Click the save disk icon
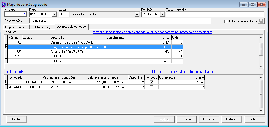Image resolution: width=269 pixels, height=127 pixels. [x=260, y=21]
